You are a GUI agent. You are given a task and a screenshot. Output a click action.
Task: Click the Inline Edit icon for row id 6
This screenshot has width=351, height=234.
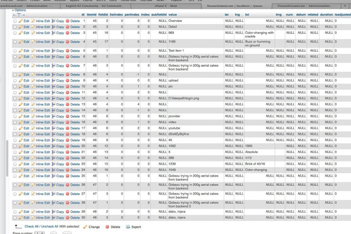pos(33,57)
